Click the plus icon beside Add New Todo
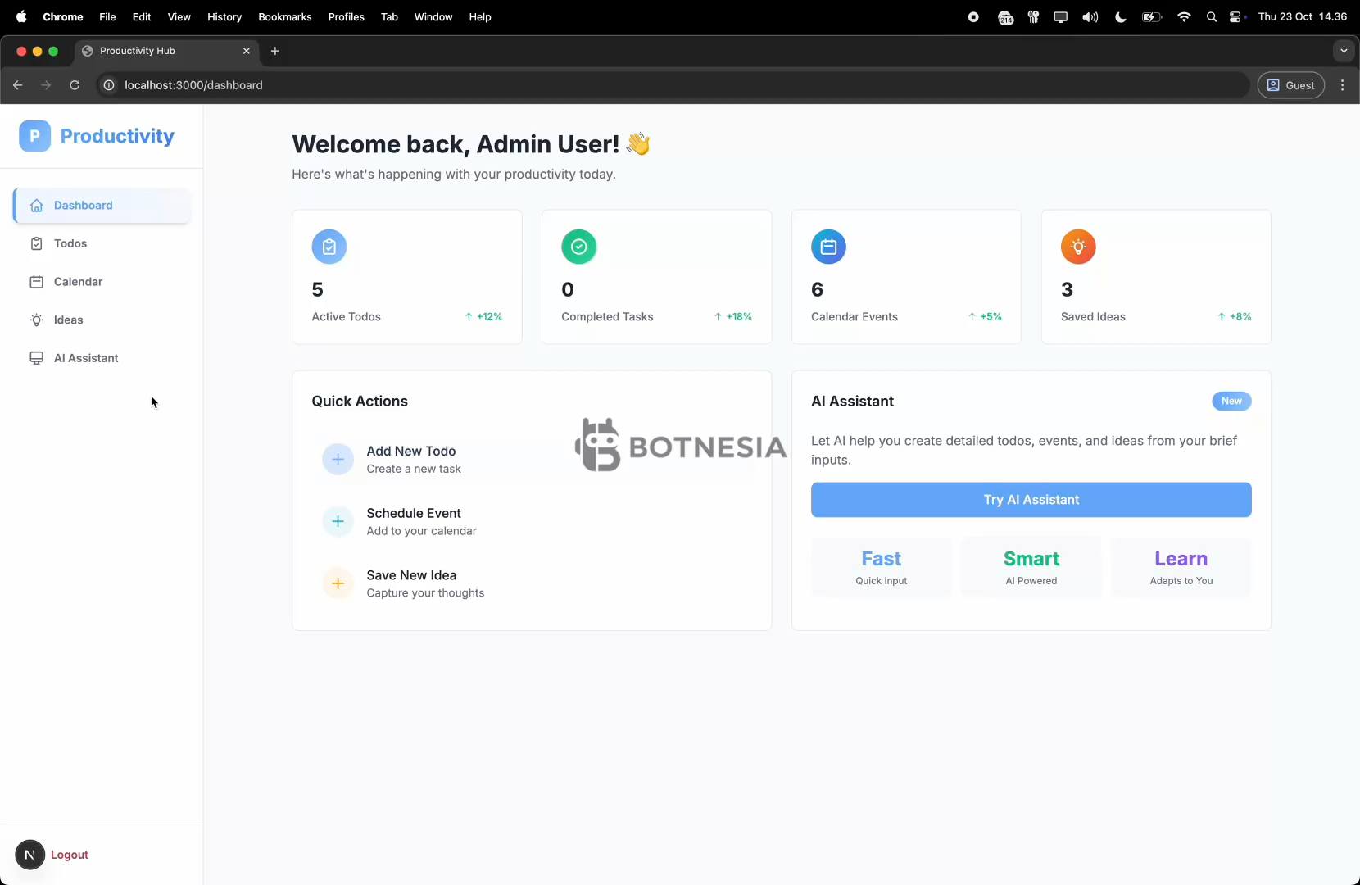 (x=338, y=460)
